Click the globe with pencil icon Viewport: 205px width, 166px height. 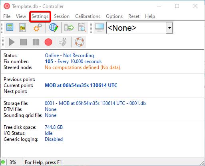pos(54,28)
